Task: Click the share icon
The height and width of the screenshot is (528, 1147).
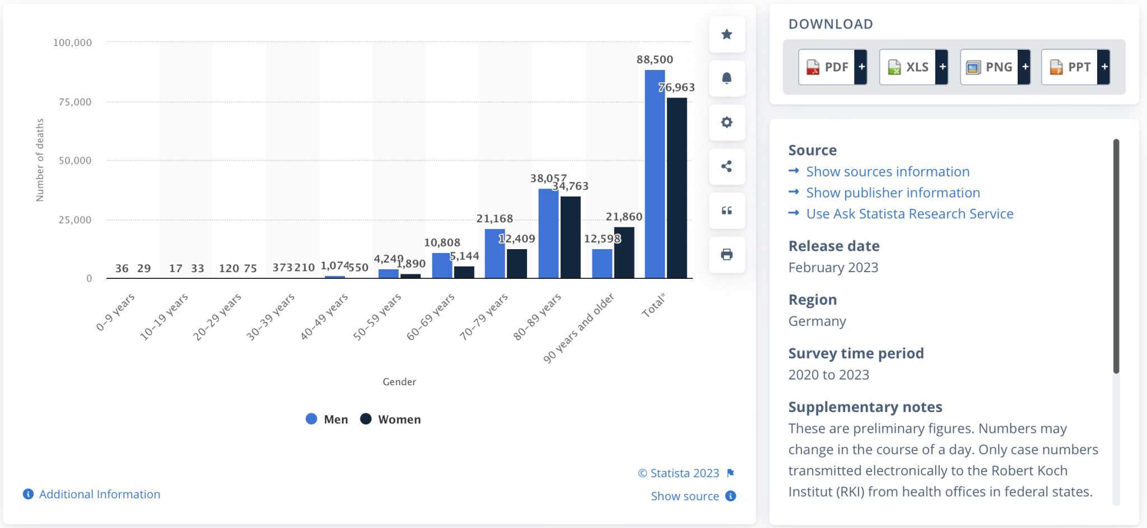Action: [726, 166]
